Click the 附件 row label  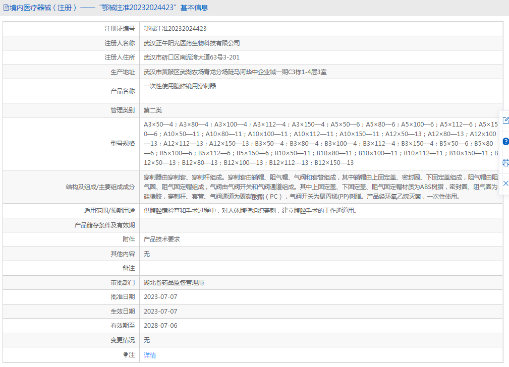[x=129, y=239]
